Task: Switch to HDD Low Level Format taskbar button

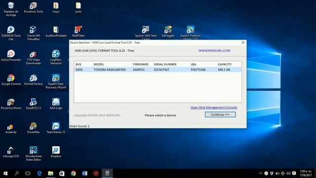Action: point(107,174)
